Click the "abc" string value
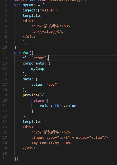This screenshot has height=165, width=117. click(51, 85)
